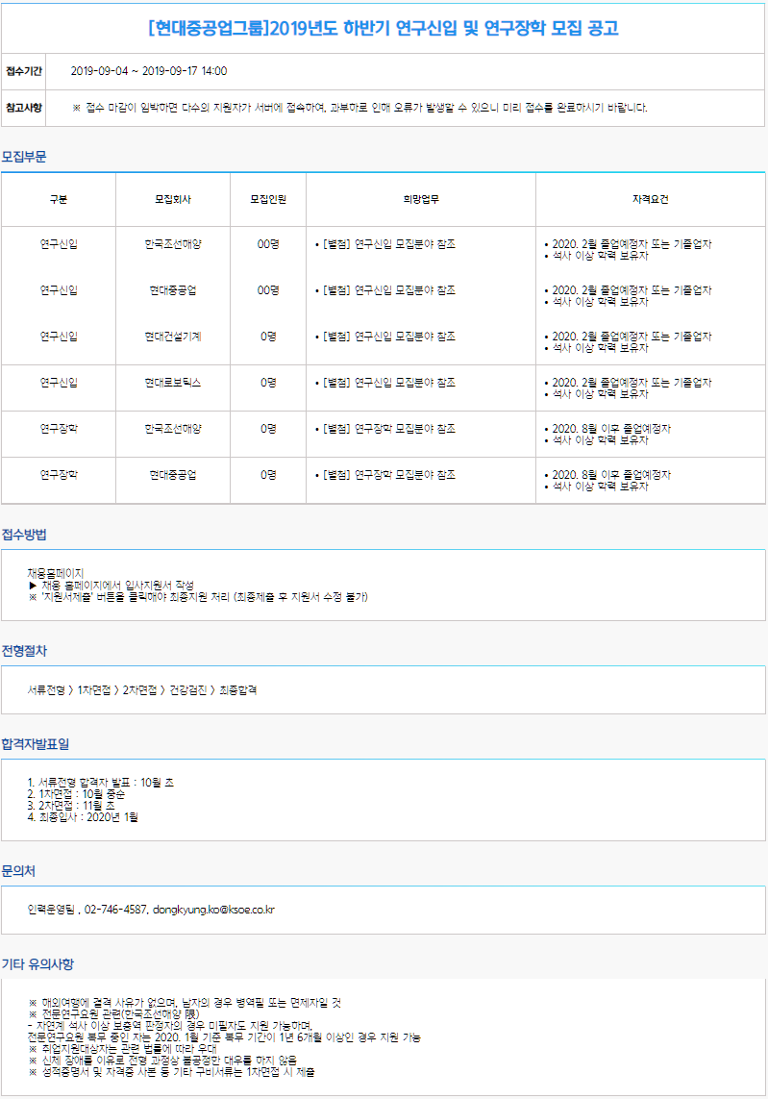The image size is (768, 1099).
Task: Click the announcement title heading
Action: (384, 29)
